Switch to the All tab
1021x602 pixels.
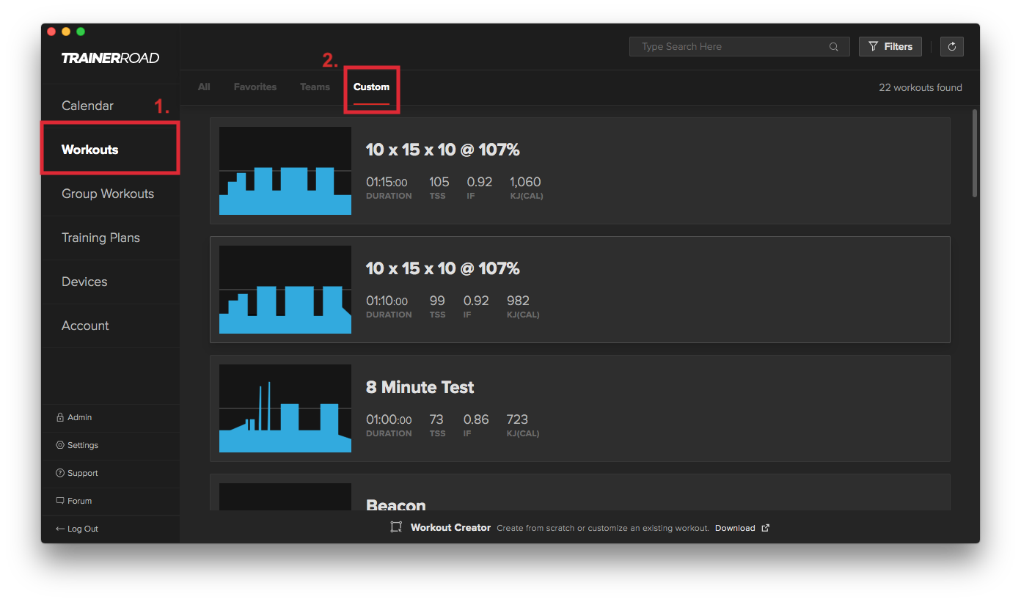coord(204,87)
